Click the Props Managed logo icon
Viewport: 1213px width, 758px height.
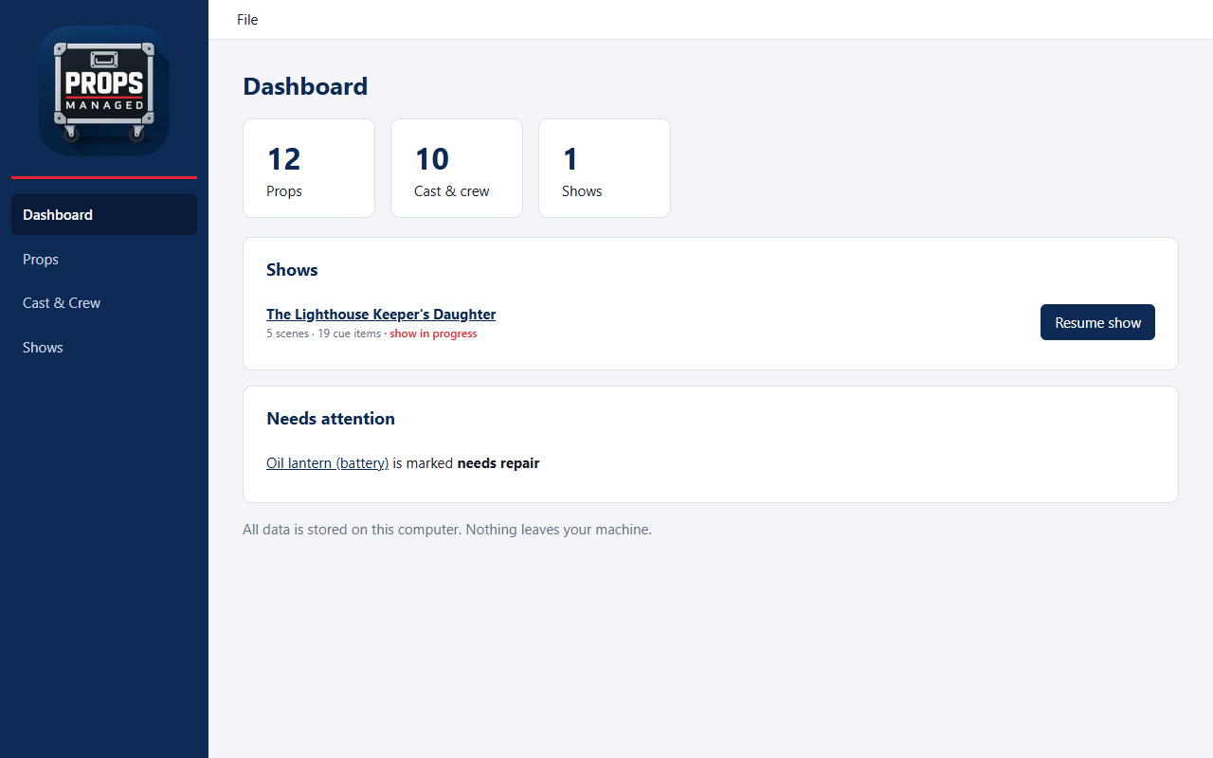pos(104,91)
